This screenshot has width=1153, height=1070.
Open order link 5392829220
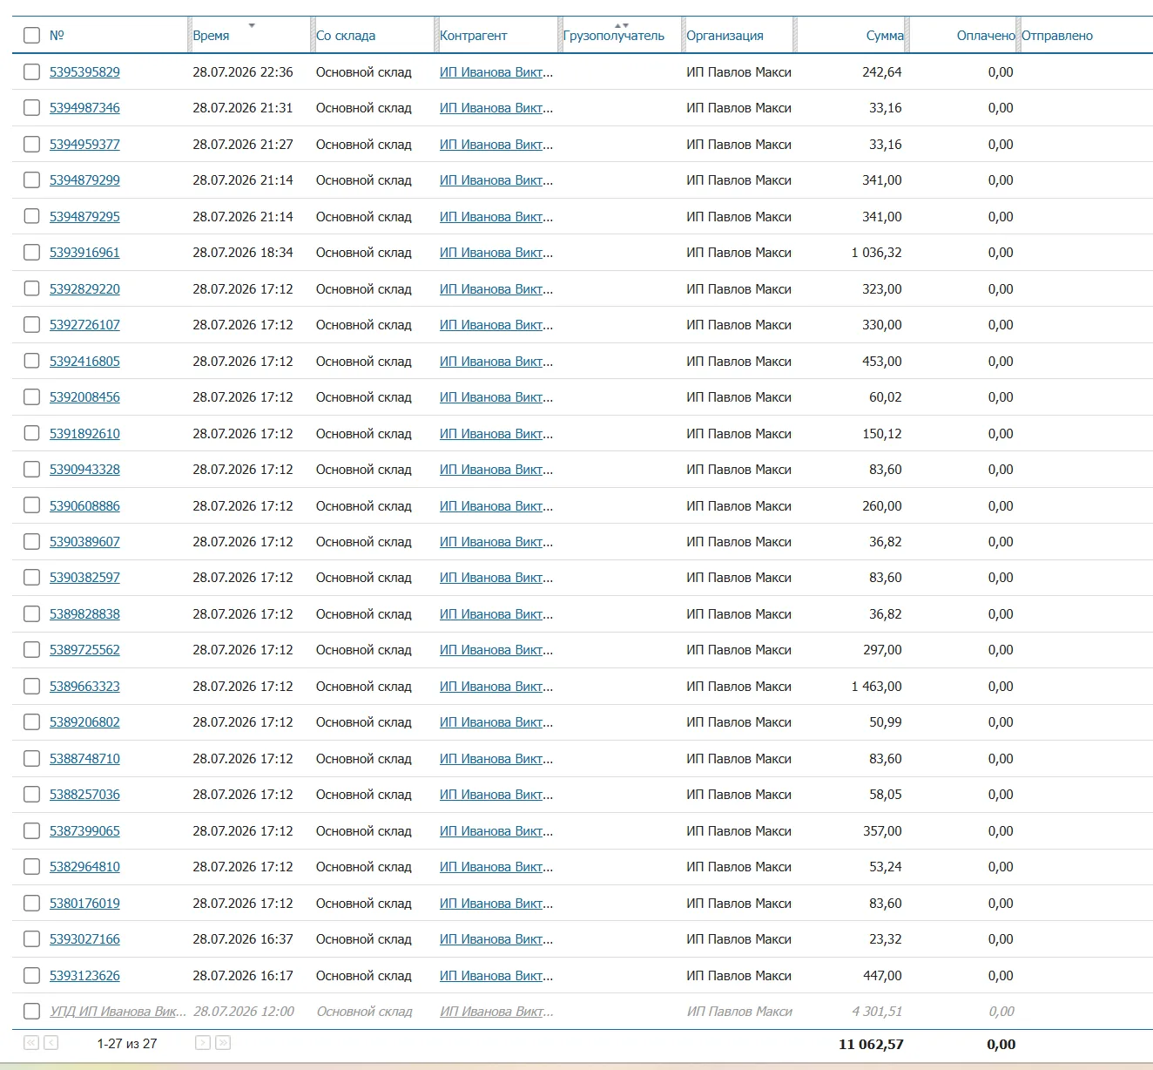tap(84, 289)
